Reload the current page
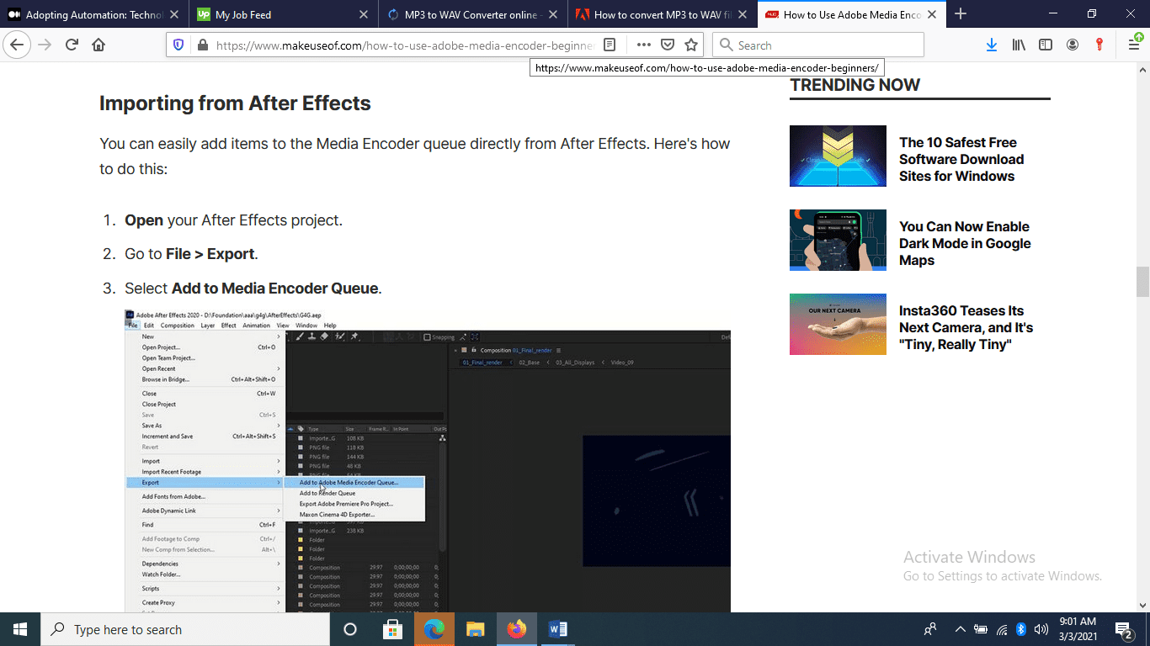Viewport: 1150px width, 646px height. 72,45
